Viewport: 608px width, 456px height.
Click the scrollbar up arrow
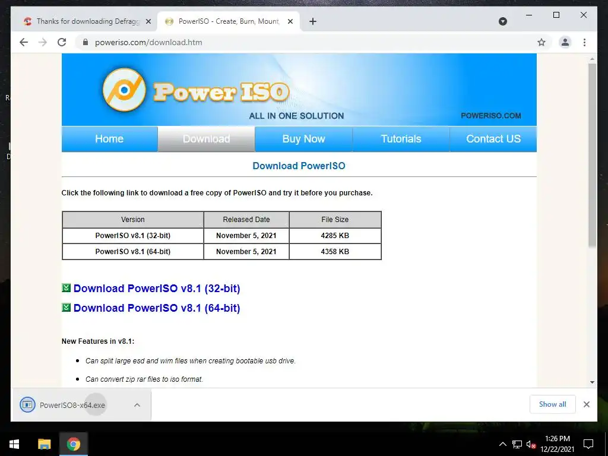click(x=592, y=59)
